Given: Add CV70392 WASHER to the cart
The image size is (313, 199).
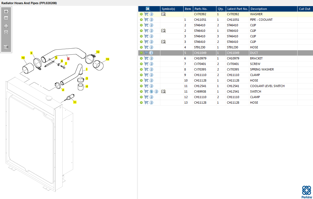Looking at the screenshot, I should click(146, 14).
